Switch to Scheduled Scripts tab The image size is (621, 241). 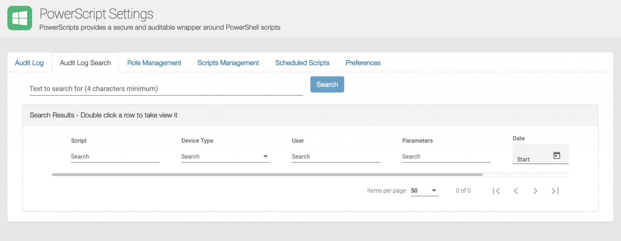tap(302, 63)
